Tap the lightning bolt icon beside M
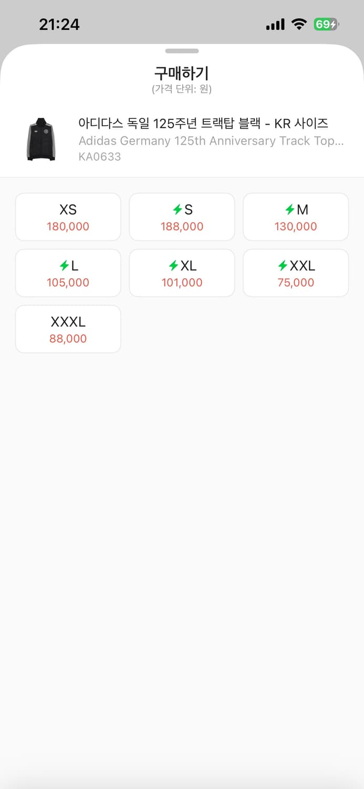 [290, 210]
